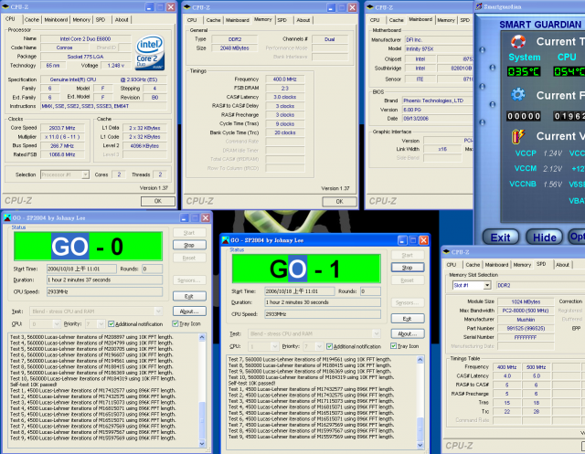Stop the GO-1 stress test
Screen dimensions: 585x454
click(408, 268)
